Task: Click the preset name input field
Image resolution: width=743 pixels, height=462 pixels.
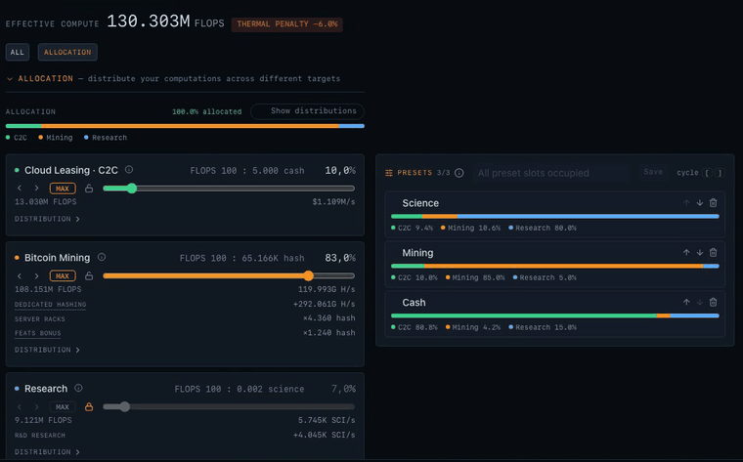Action: click(x=551, y=173)
